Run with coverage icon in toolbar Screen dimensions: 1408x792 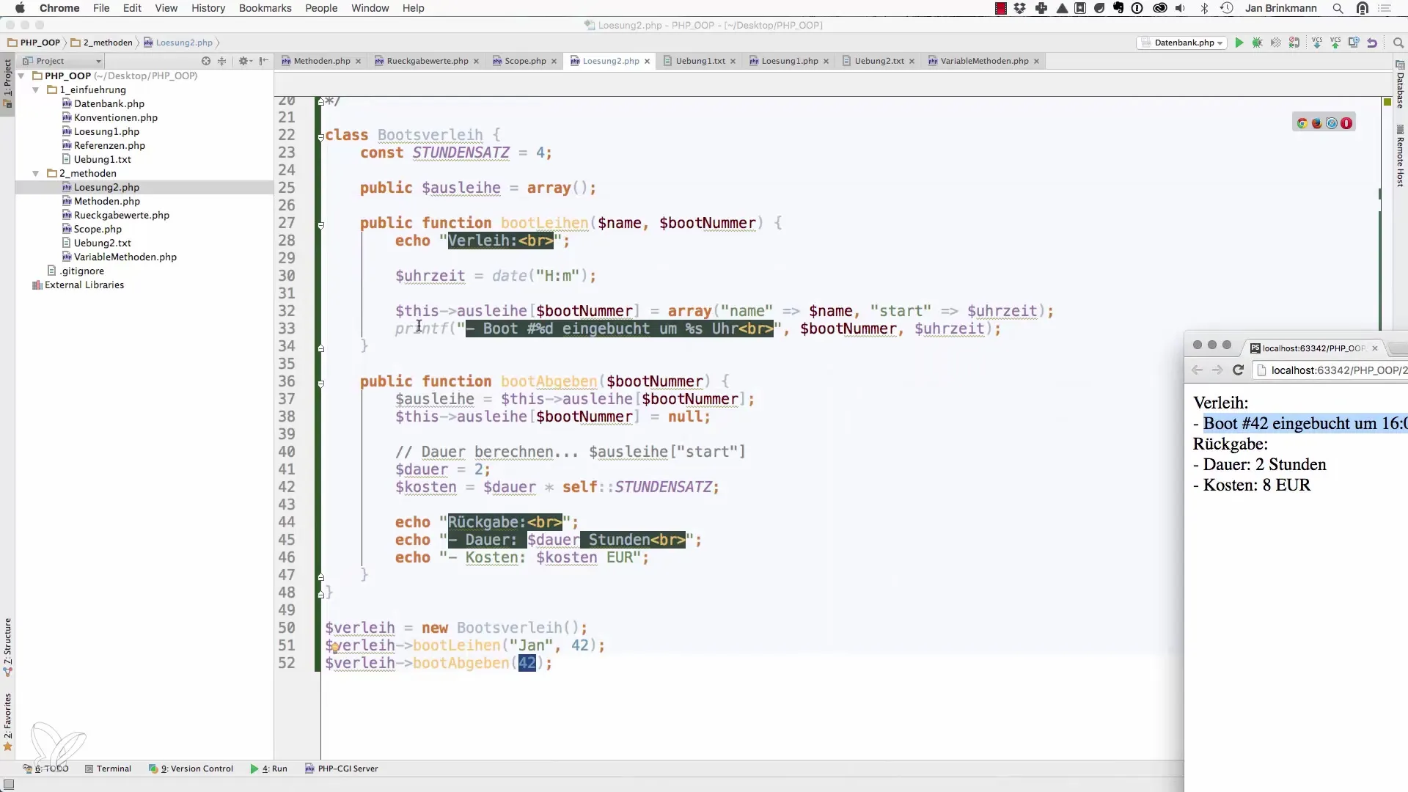[1276, 43]
